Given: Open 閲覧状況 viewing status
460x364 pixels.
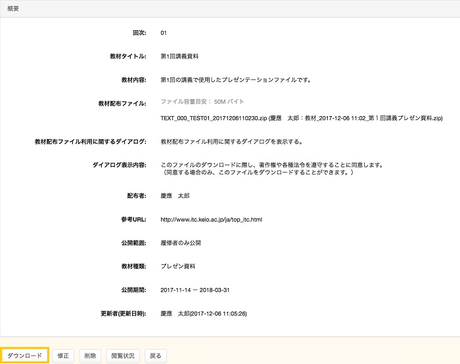Looking at the screenshot, I should point(123,355).
